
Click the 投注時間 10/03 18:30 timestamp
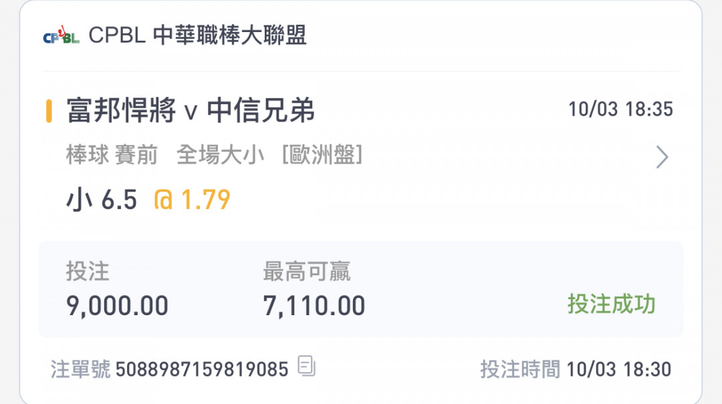click(576, 369)
